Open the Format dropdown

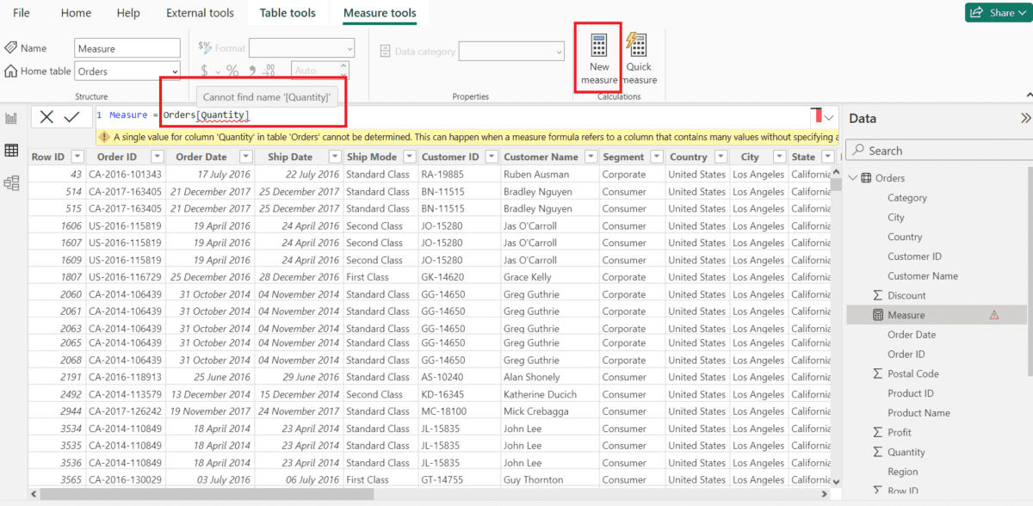300,47
